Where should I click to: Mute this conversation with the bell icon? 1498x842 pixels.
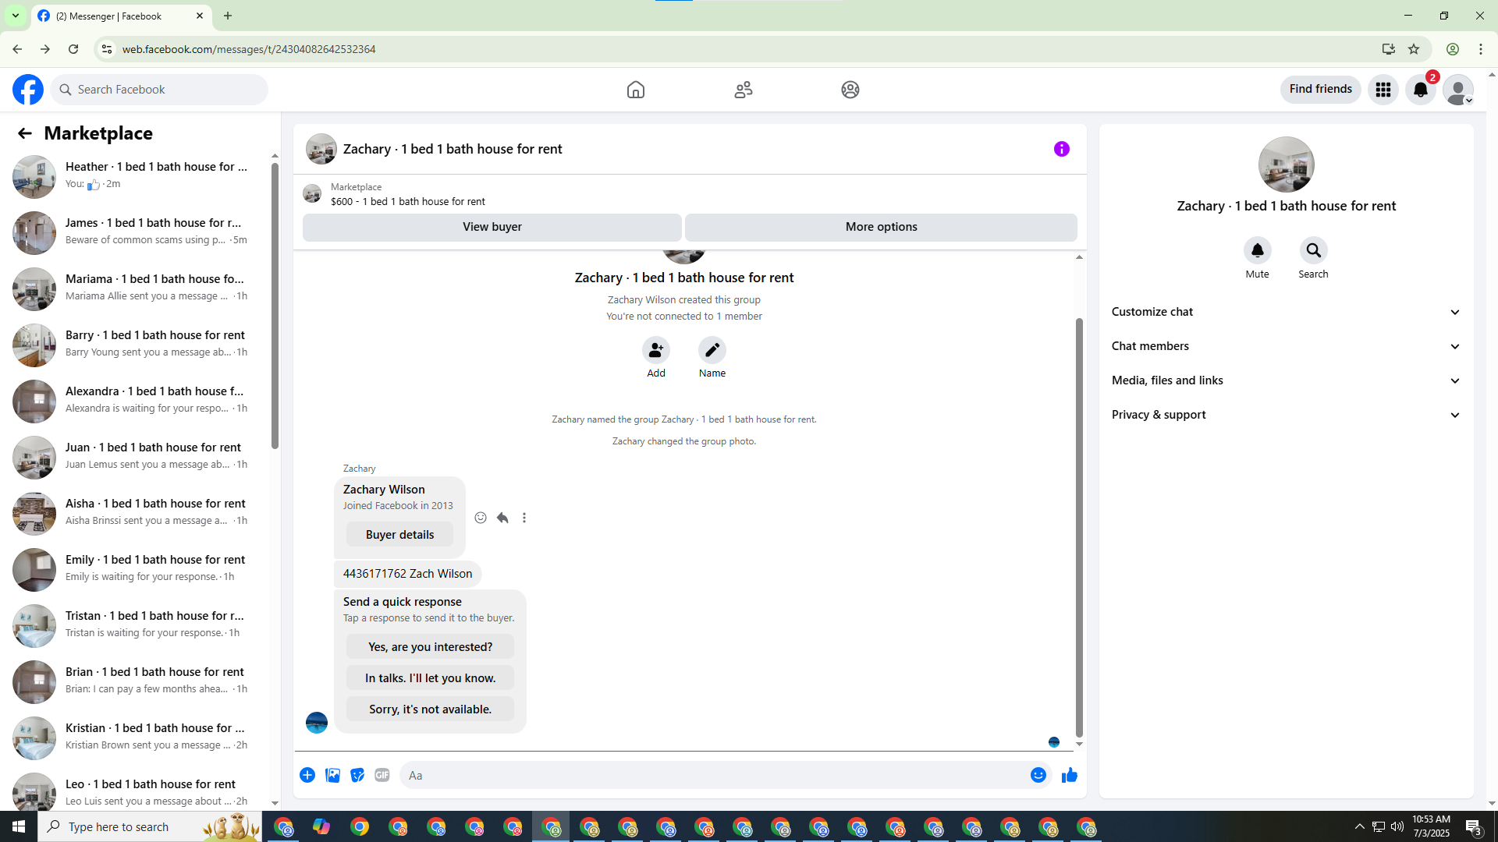1257,250
